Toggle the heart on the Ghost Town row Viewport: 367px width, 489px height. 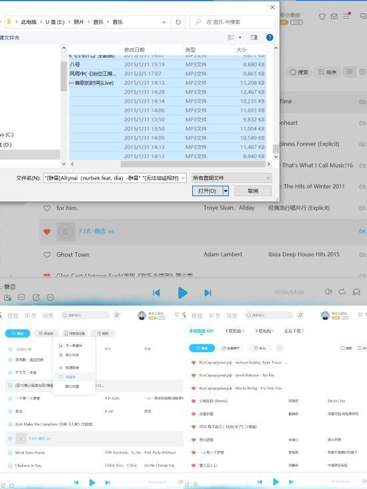[47, 255]
